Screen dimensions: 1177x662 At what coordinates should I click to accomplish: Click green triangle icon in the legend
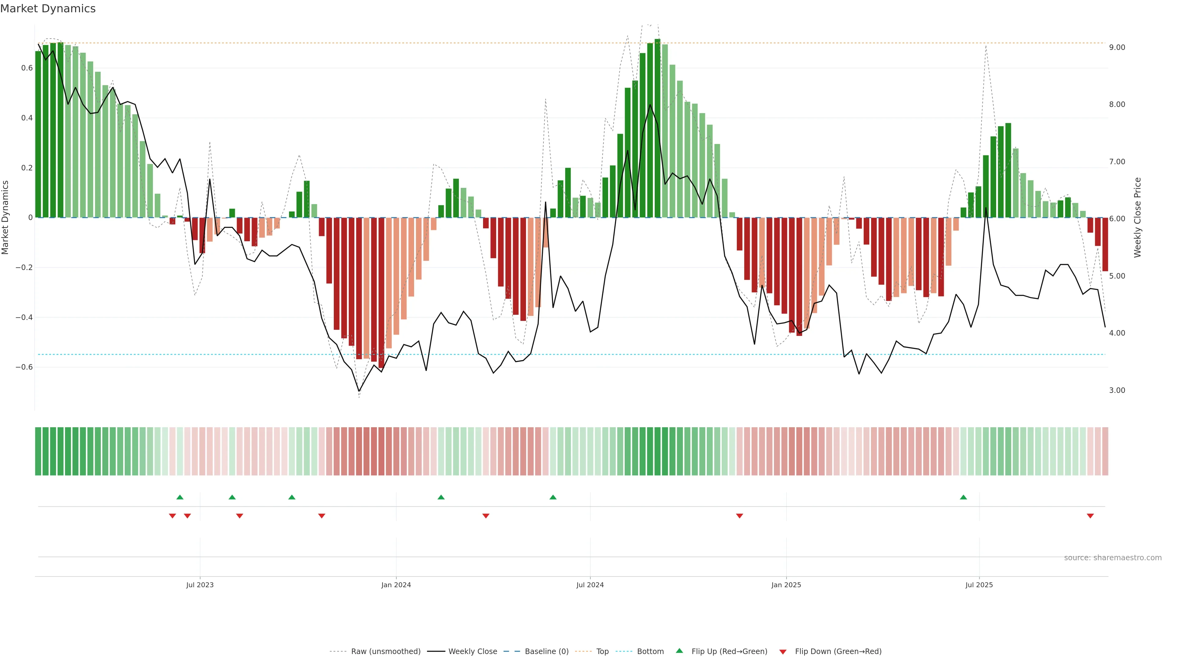tap(680, 651)
